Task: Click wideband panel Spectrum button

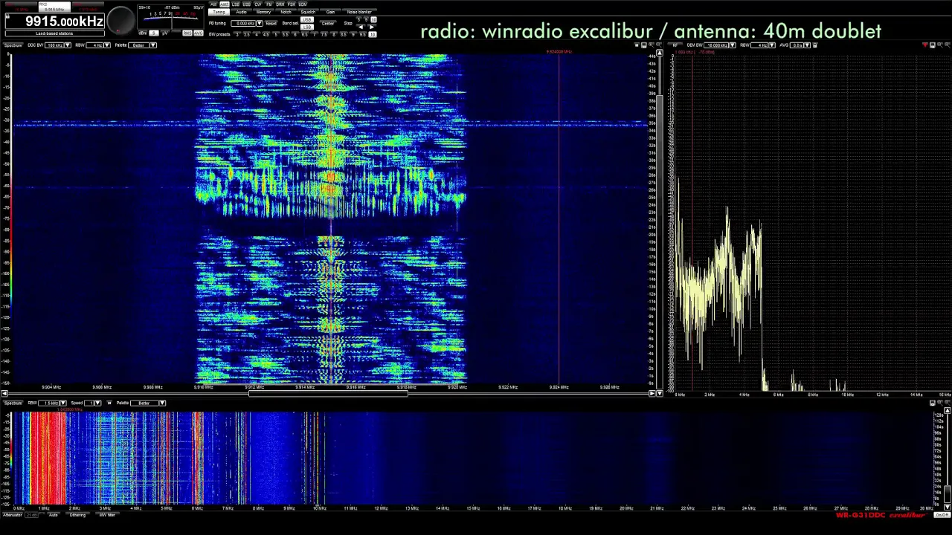Action: click(13, 403)
